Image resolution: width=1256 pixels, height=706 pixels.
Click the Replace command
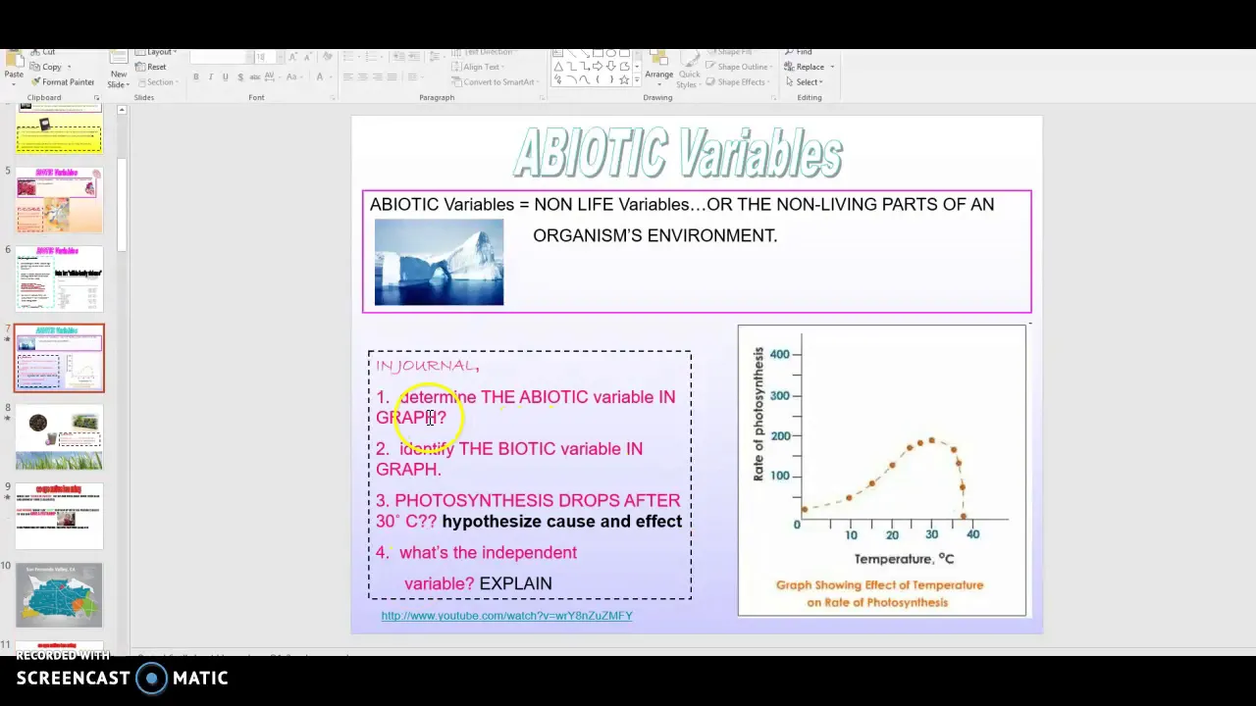click(x=804, y=67)
